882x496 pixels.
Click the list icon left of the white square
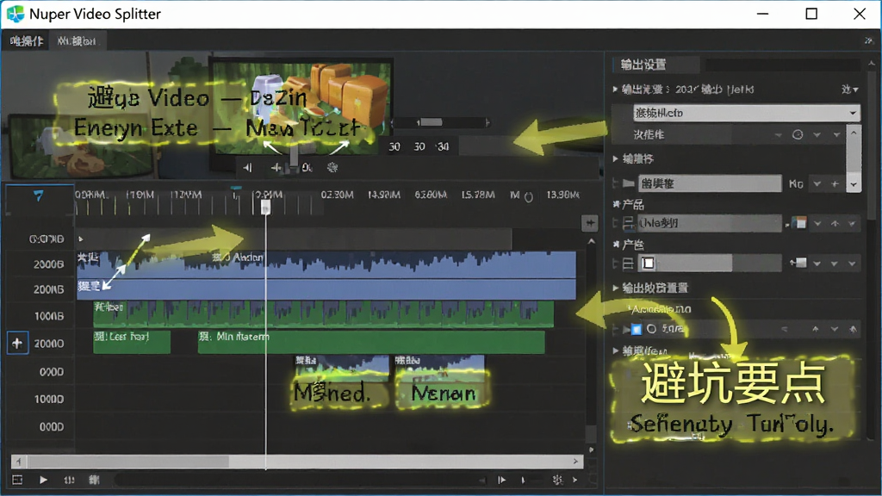coord(628,263)
